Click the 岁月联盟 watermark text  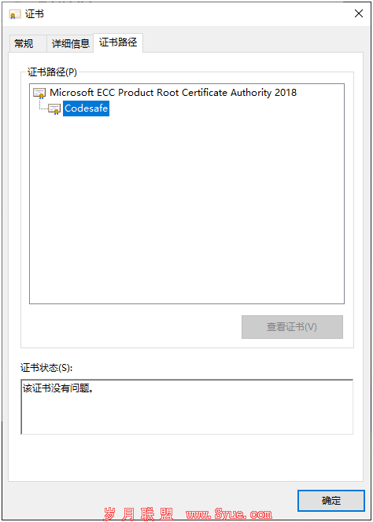(138, 514)
